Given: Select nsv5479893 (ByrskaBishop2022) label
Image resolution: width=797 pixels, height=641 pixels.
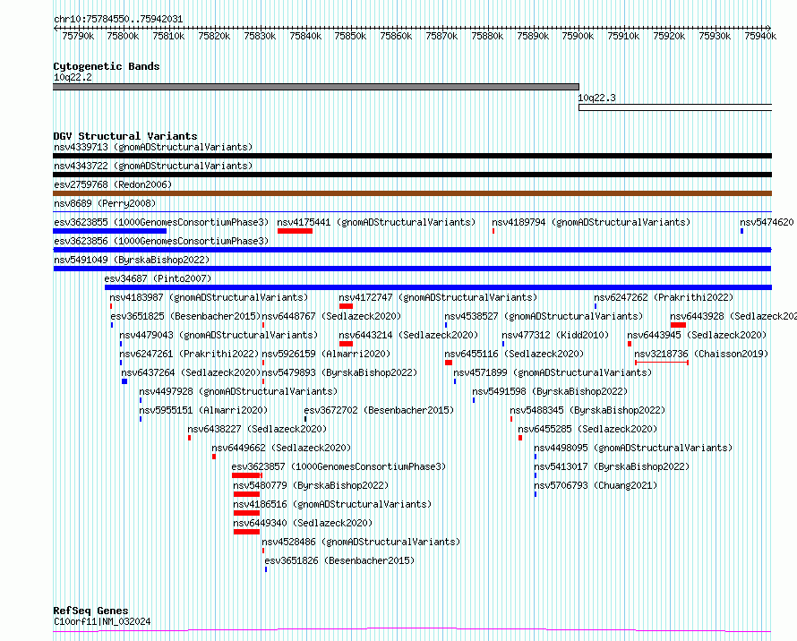Looking at the screenshot, I should (339, 373).
